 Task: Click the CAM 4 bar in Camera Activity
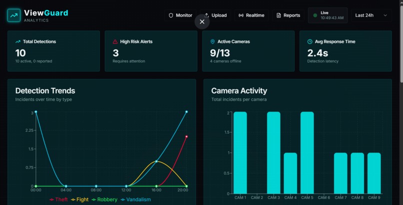pos(290,173)
